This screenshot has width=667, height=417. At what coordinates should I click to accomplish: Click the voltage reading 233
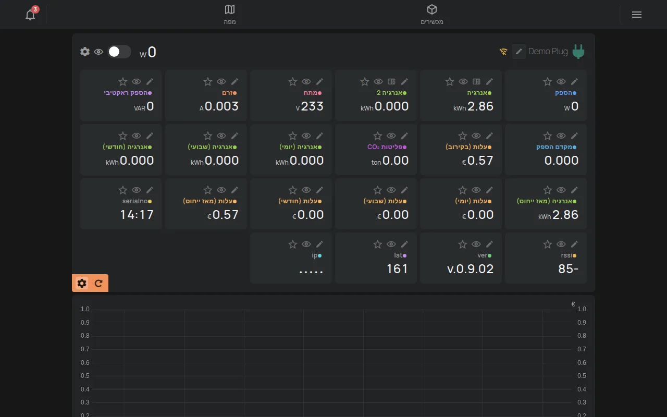tap(313, 106)
